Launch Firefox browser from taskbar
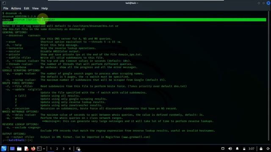Viewport: 271px width, 152px height. (33, 149)
